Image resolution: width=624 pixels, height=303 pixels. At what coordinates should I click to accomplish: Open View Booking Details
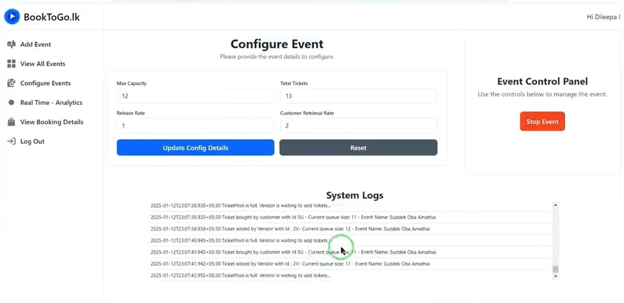coord(52,122)
